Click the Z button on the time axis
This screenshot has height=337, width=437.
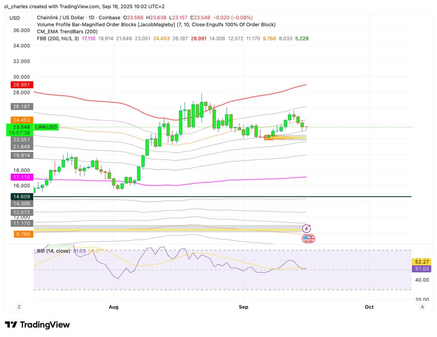[x=19, y=307]
